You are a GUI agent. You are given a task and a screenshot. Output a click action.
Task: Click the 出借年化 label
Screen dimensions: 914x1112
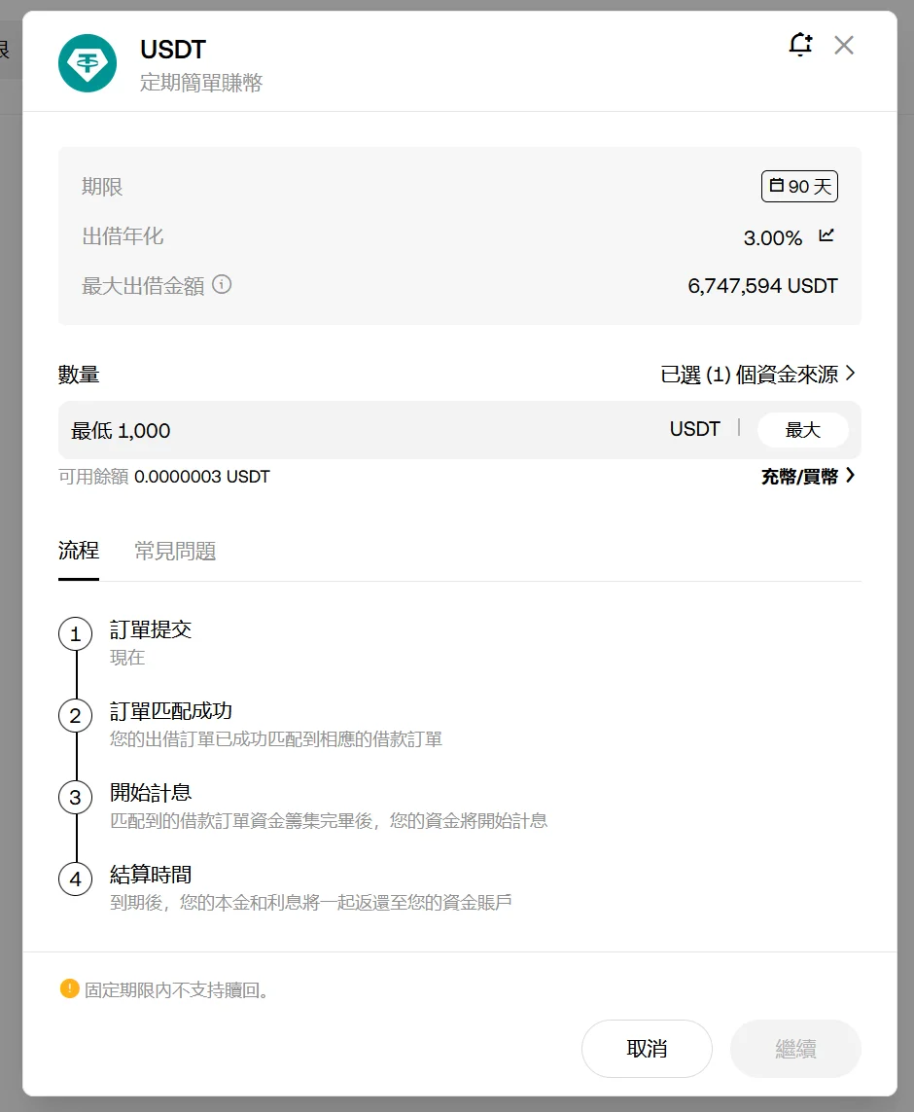(123, 236)
